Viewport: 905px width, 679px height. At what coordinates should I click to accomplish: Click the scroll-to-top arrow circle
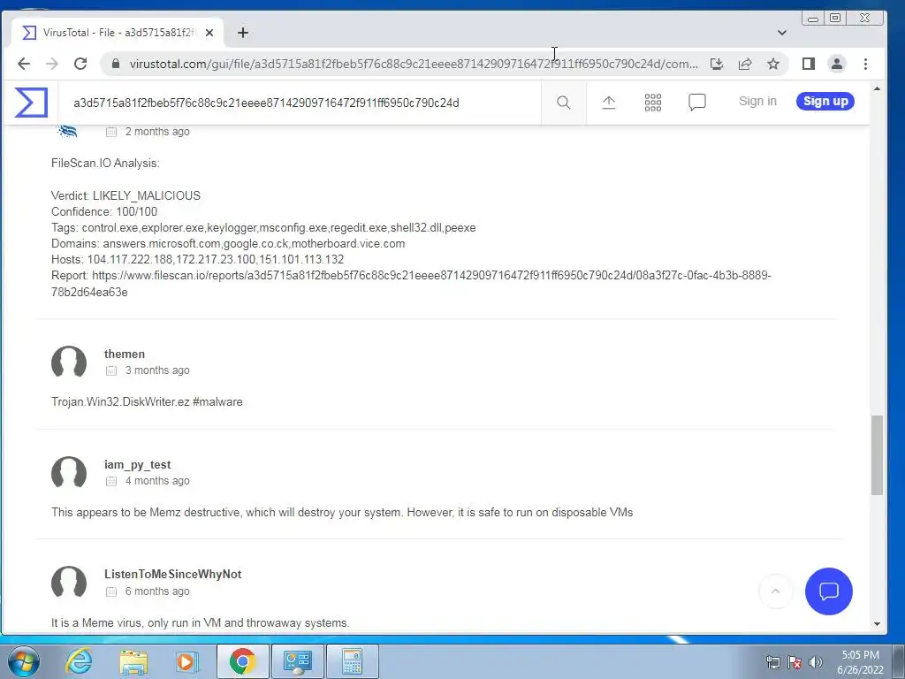pos(775,591)
